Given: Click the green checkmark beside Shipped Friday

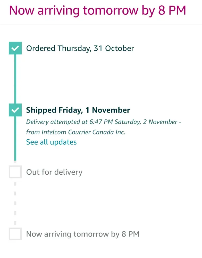Looking at the screenshot, I should pos(15,110).
